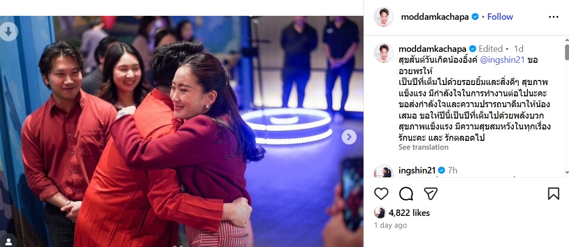Screen dimensions: 569x247
Task: Follow moddamkachapa
Action: (500, 17)
